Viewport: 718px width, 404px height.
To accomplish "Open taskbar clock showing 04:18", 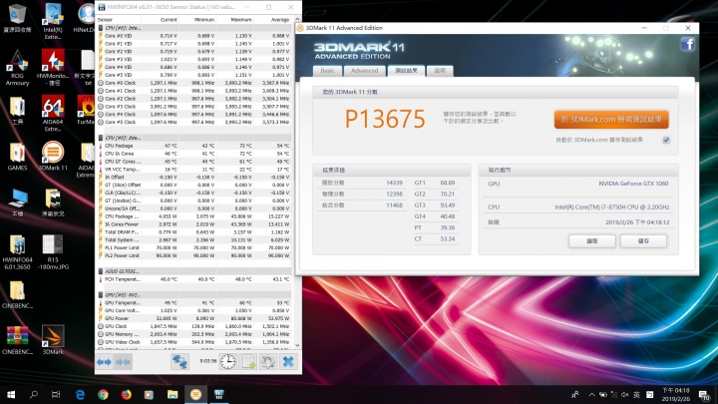I will click(675, 394).
